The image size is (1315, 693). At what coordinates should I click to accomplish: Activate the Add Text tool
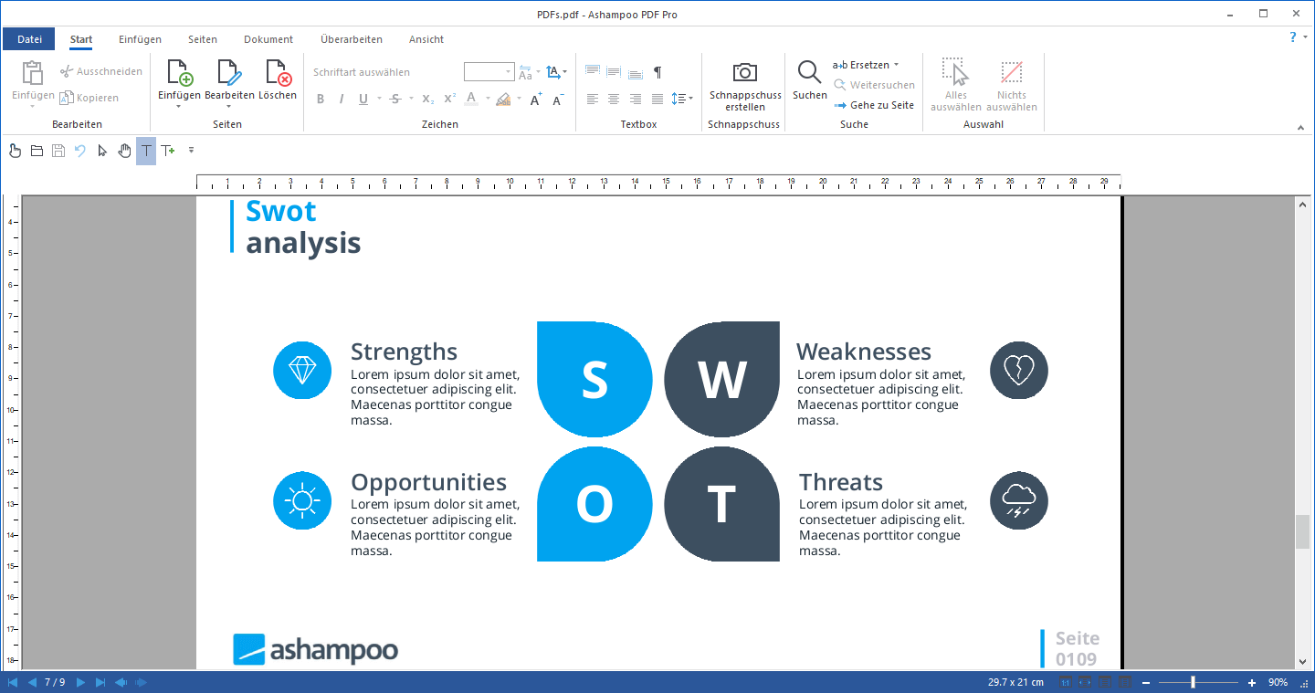tap(167, 151)
